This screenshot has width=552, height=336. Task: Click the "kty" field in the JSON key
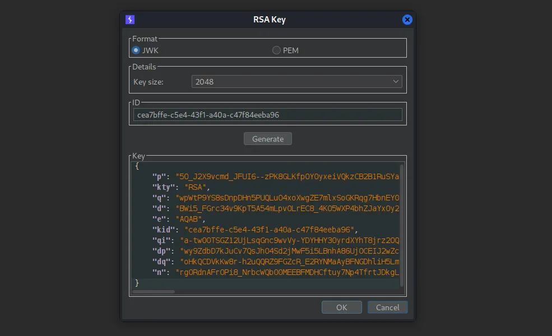coord(163,186)
